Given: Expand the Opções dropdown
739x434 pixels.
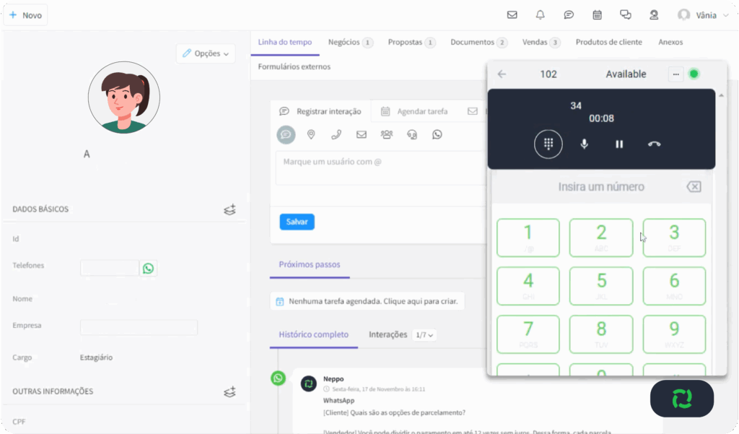Looking at the screenshot, I should tap(206, 53).
